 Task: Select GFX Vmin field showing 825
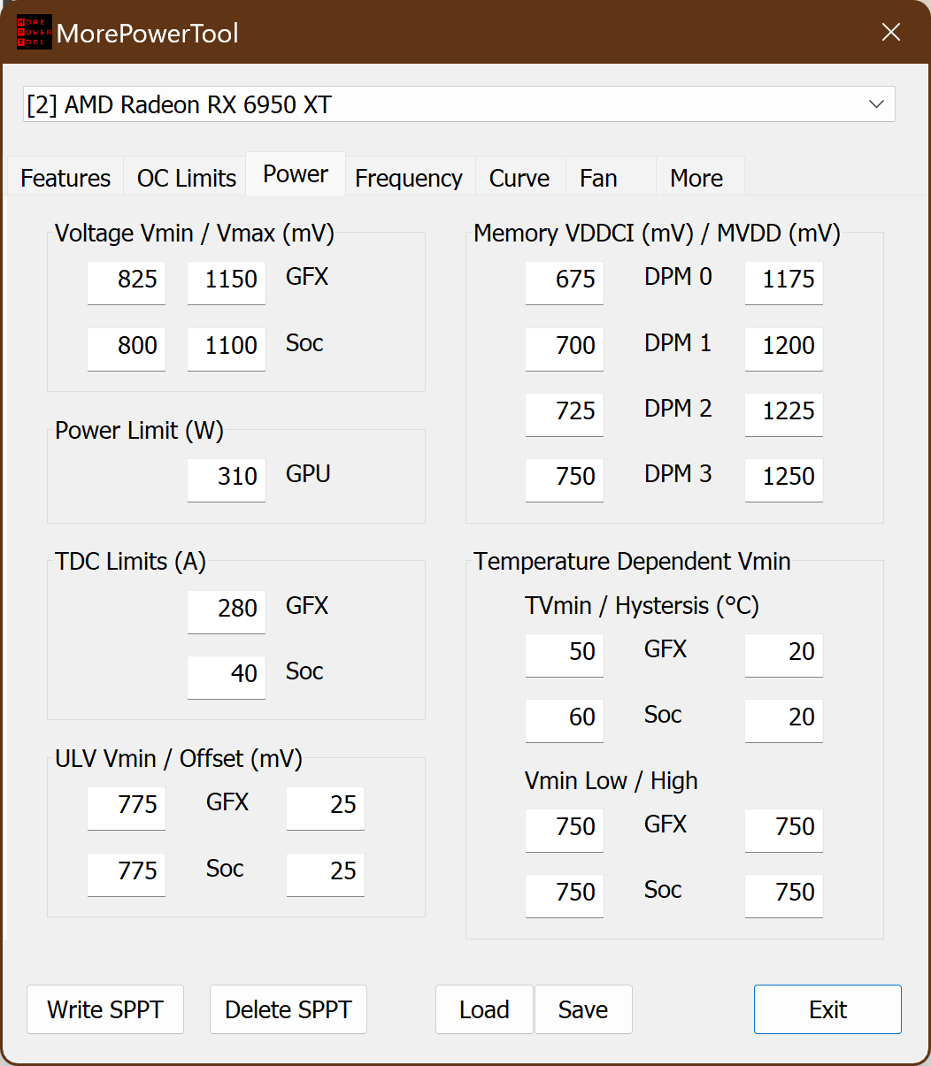pyautogui.click(x=127, y=282)
